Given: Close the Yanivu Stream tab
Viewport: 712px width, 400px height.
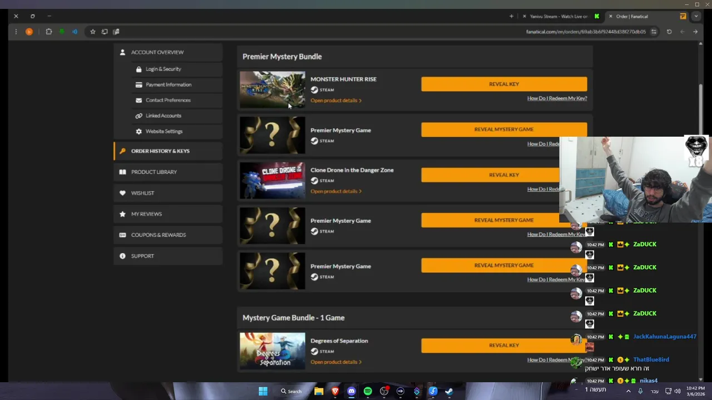Looking at the screenshot, I should [x=524, y=16].
